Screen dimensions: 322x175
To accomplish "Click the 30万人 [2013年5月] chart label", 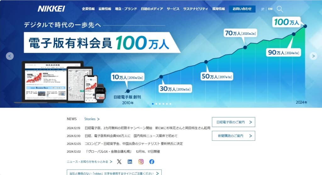I will pos(175,89).
